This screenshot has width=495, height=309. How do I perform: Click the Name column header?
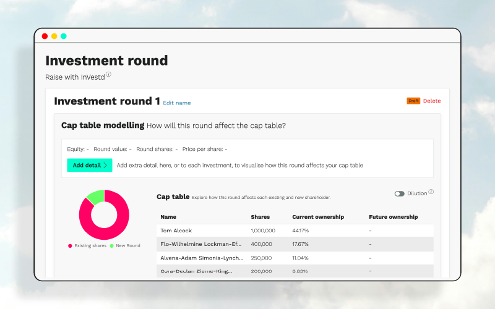click(x=168, y=217)
